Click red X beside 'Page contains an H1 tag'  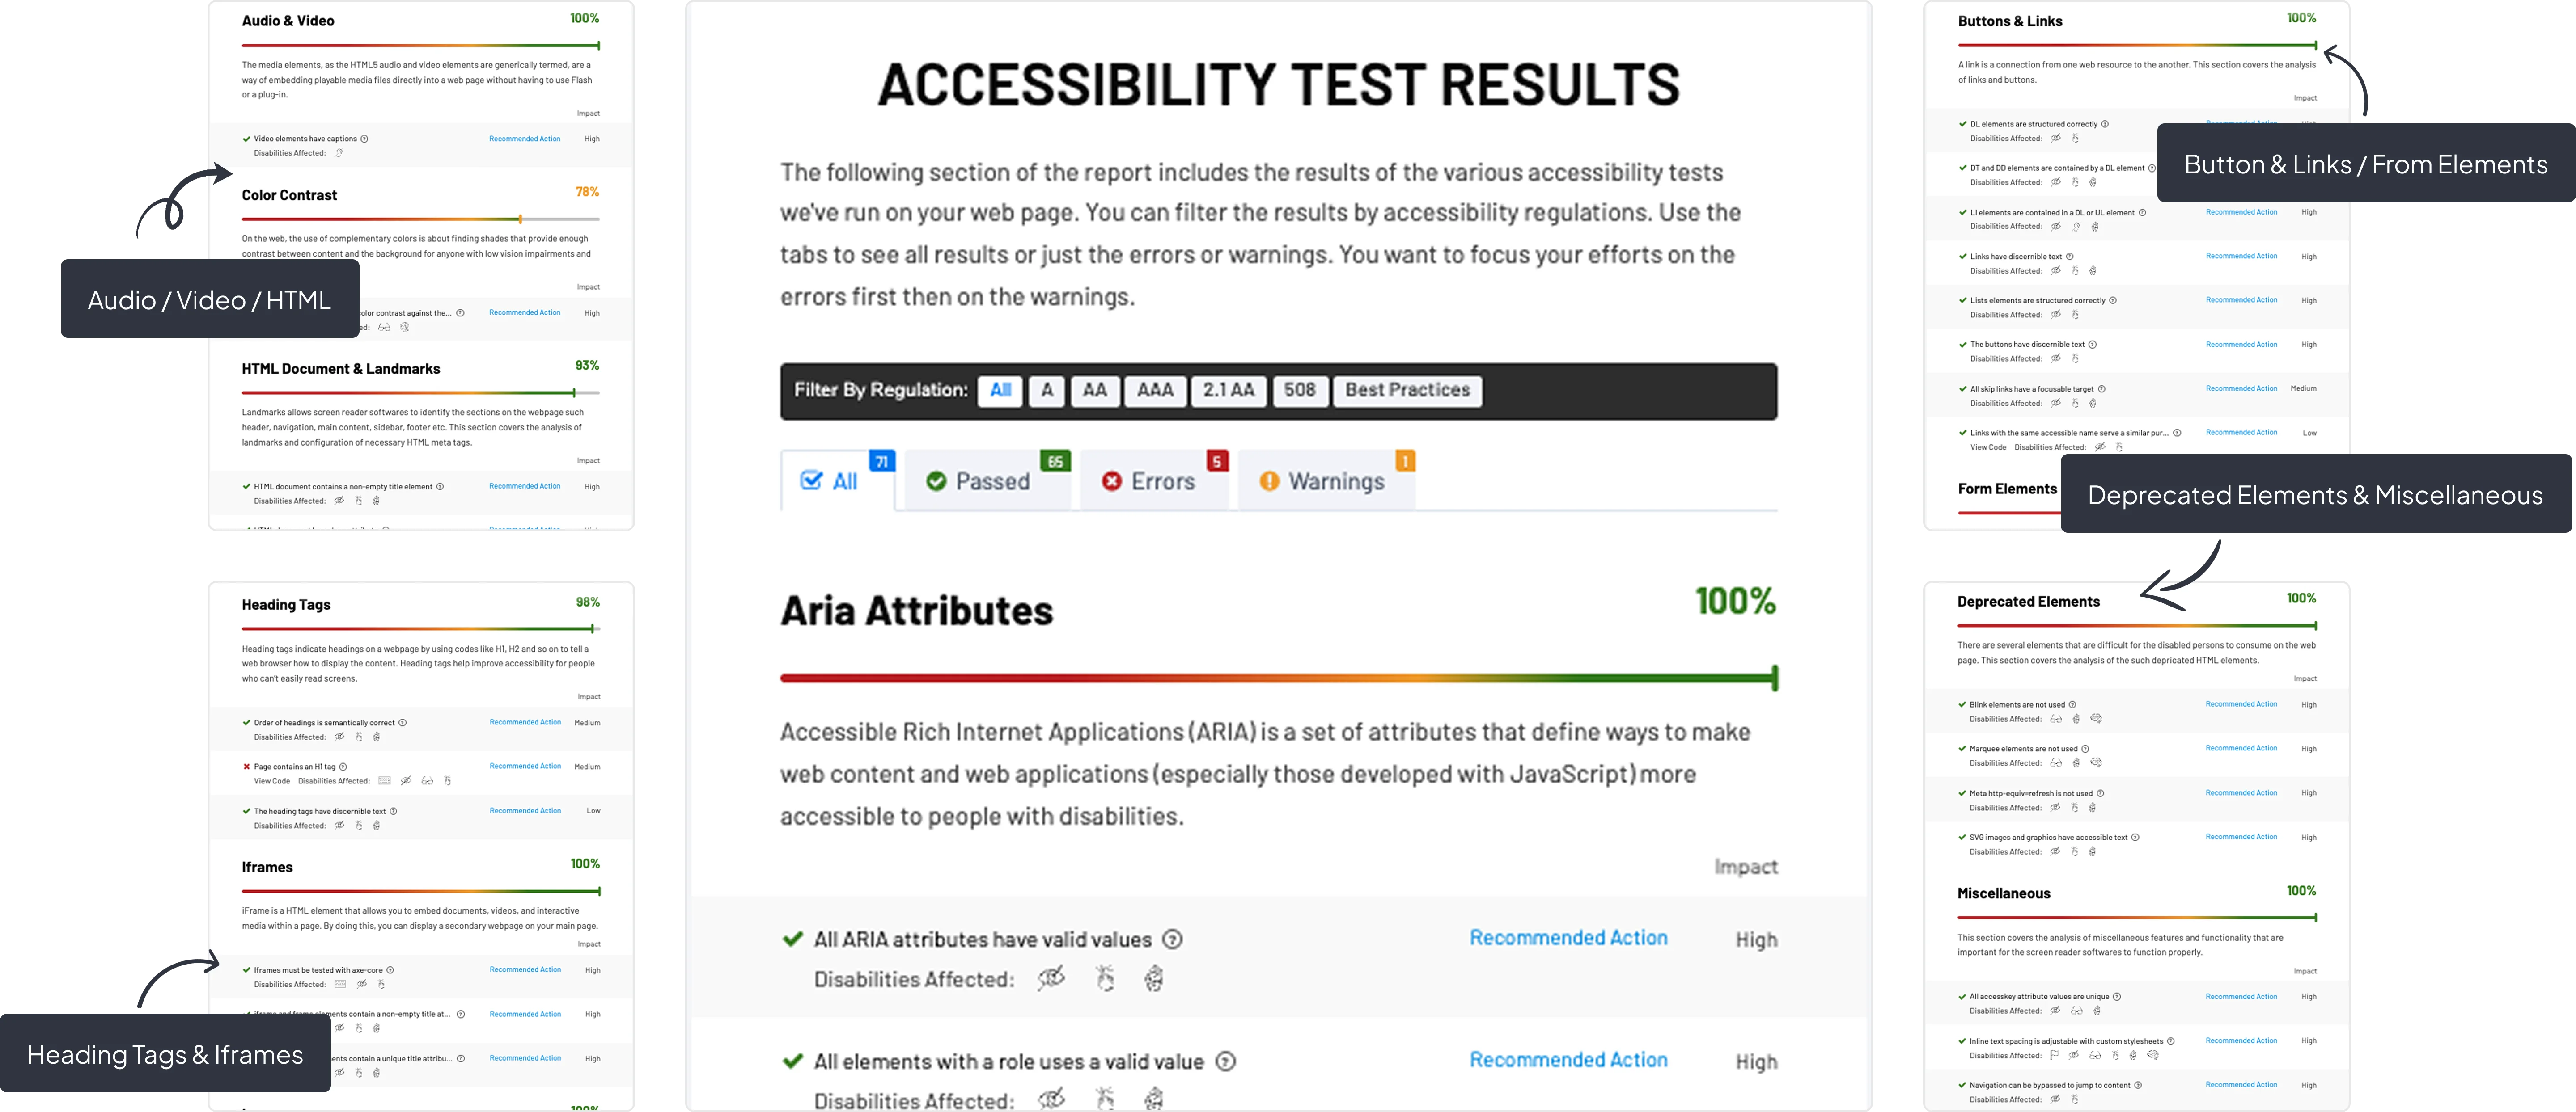pyautogui.click(x=246, y=767)
